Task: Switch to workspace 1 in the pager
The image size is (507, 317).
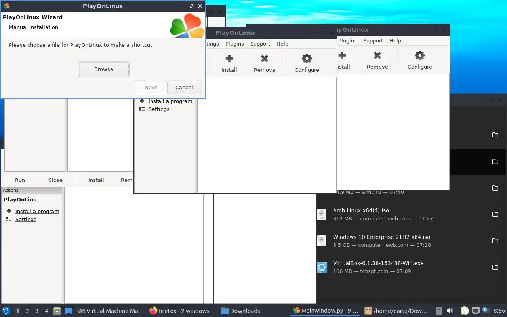Action: point(17,311)
